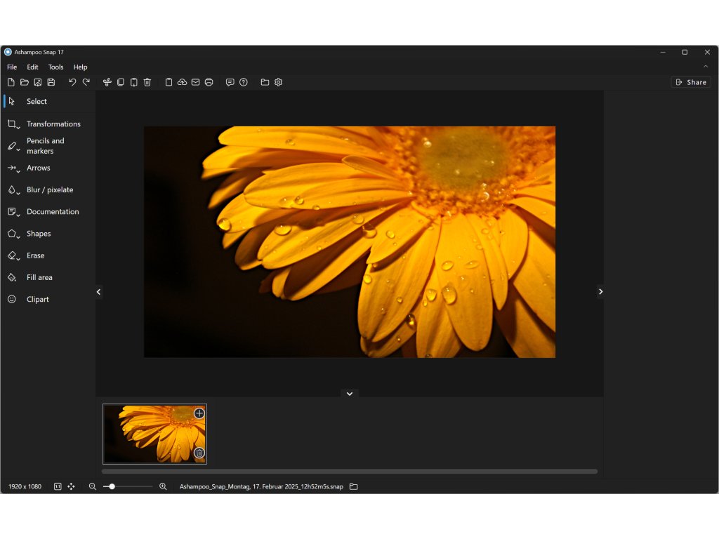Click the New file icon

[x=11, y=82]
